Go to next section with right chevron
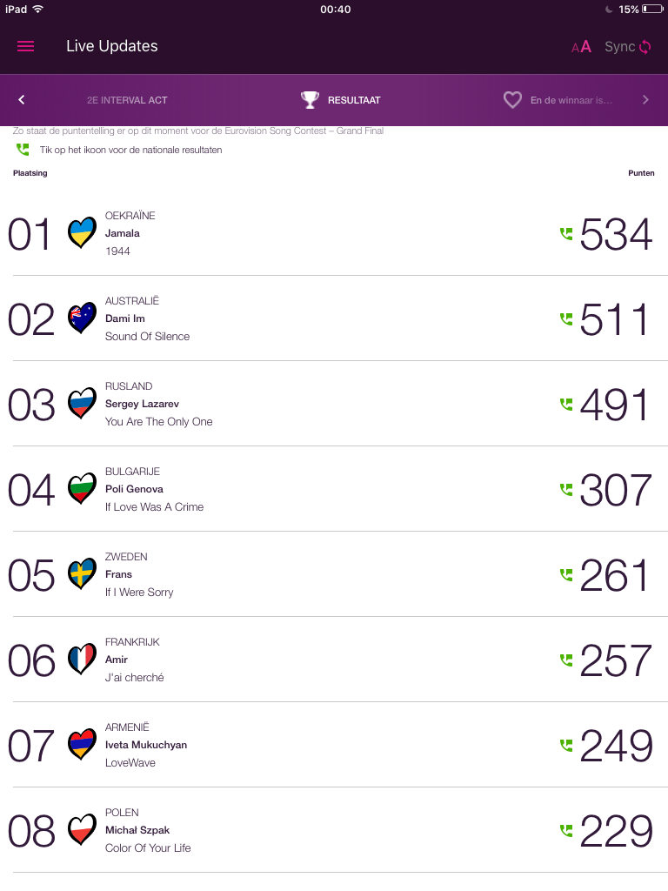This screenshot has width=668, height=891. tap(645, 100)
